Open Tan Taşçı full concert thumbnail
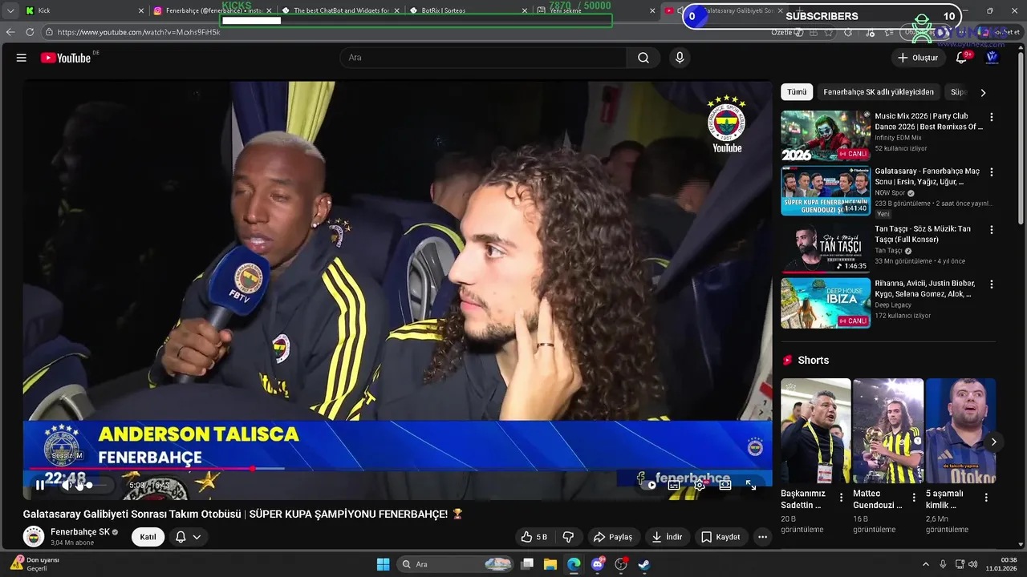Screen dimensions: 1027x577 [x=826, y=248]
